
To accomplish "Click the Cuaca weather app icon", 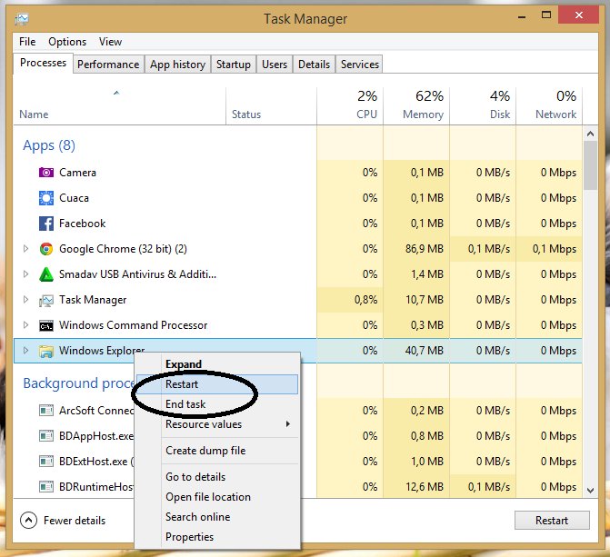I will tap(45, 198).
